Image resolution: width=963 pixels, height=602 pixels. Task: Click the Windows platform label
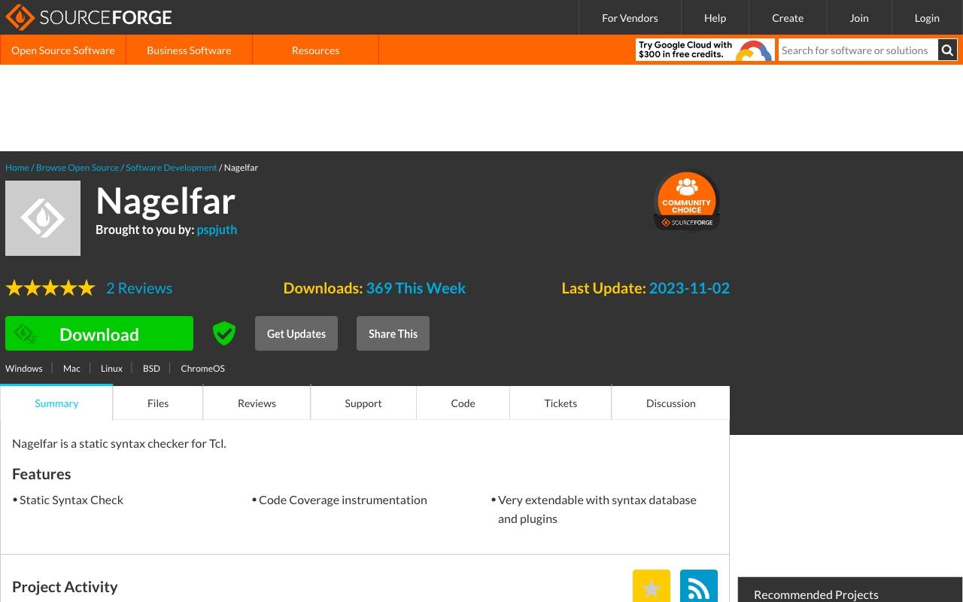click(x=24, y=368)
